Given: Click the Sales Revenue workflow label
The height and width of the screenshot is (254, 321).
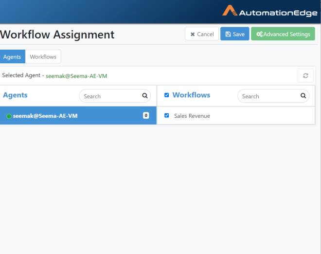Looking at the screenshot, I should pyautogui.click(x=192, y=116).
